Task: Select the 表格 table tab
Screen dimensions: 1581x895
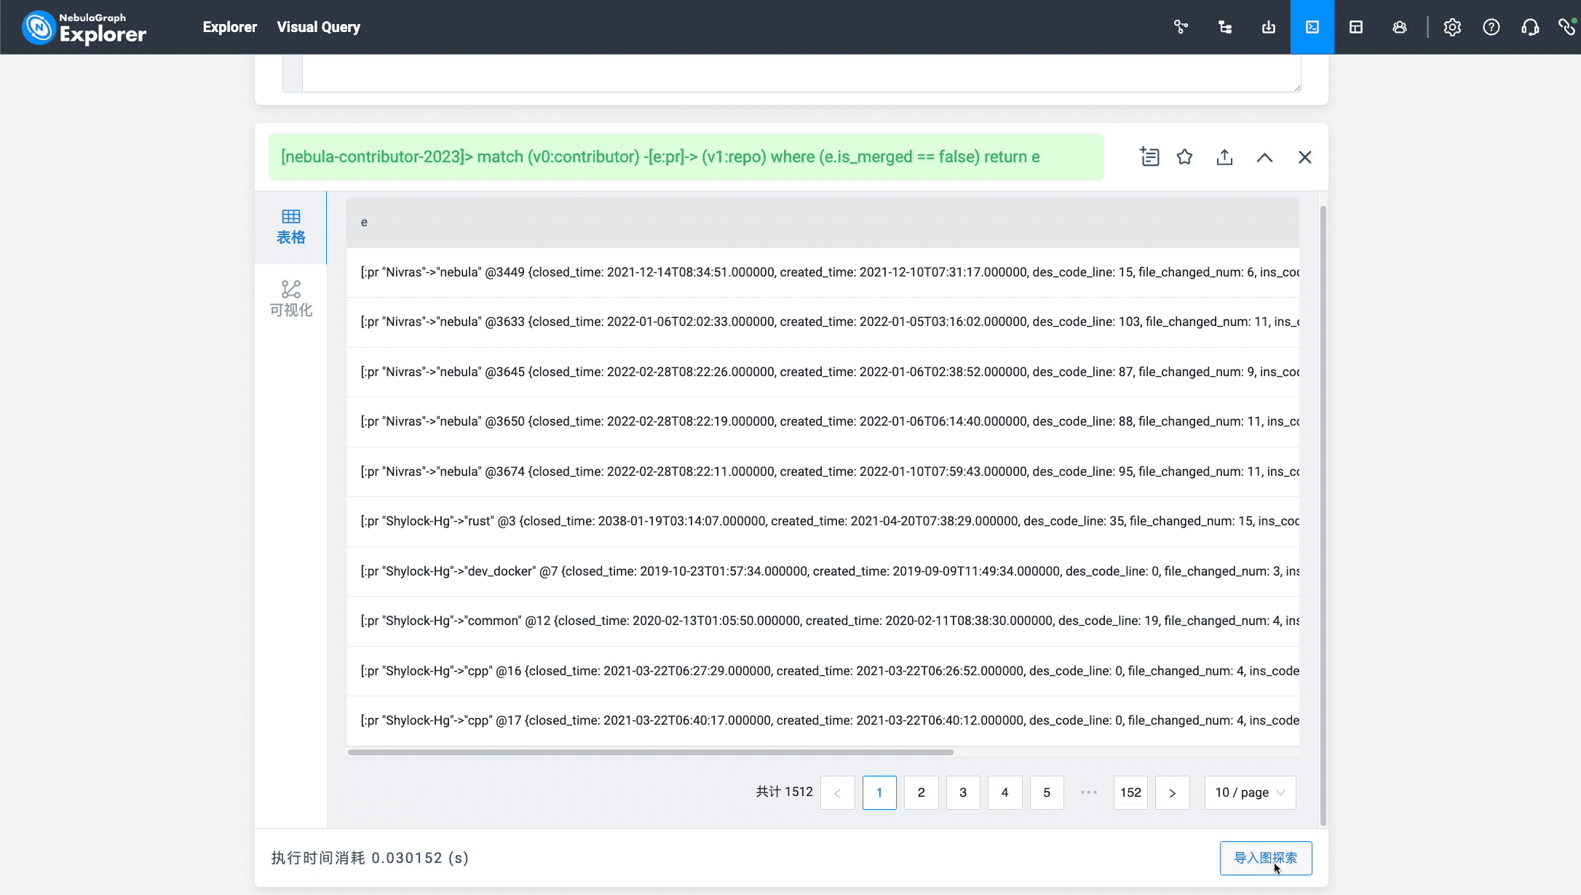Action: click(x=290, y=227)
